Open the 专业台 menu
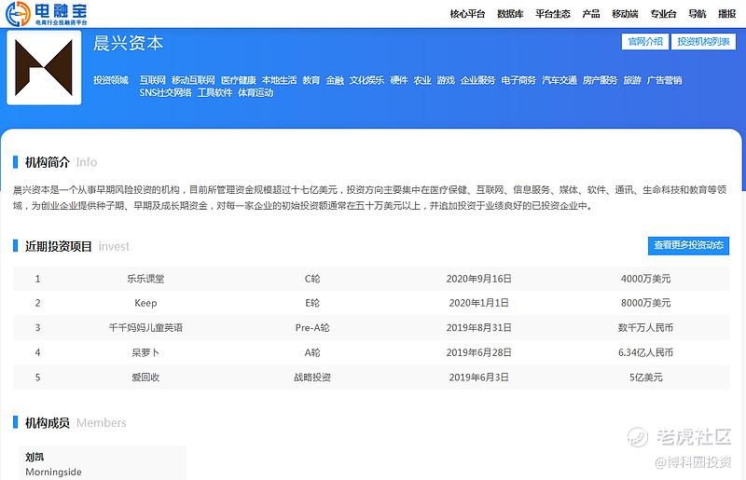 (x=663, y=14)
